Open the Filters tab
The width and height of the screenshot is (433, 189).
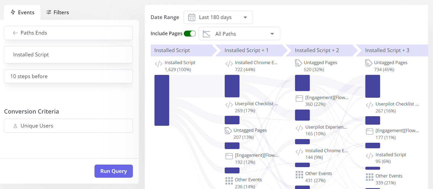click(x=58, y=12)
